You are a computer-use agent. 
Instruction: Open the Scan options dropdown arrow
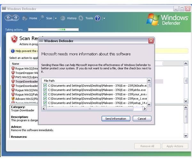click(56, 18)
